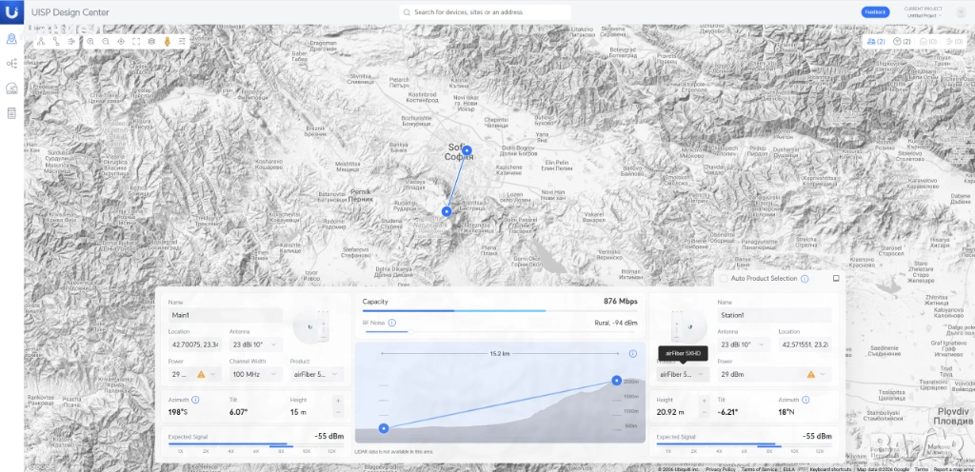Edit Main1 location coordinates field
Screen dimensions: 975x472
(x=194, y=344)
